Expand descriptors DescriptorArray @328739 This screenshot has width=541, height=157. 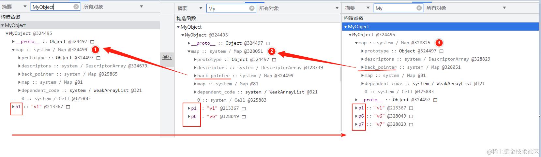[x=195, y=68]
